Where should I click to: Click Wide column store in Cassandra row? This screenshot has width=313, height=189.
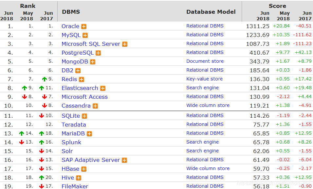[x=208, y=105]
